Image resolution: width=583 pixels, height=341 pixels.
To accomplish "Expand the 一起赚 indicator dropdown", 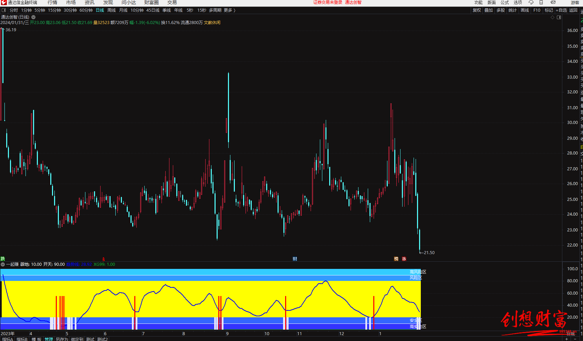I will [3, 264].
